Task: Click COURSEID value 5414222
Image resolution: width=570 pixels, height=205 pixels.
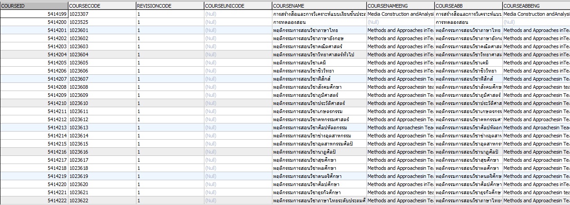Action: click(x=57, y=200)
